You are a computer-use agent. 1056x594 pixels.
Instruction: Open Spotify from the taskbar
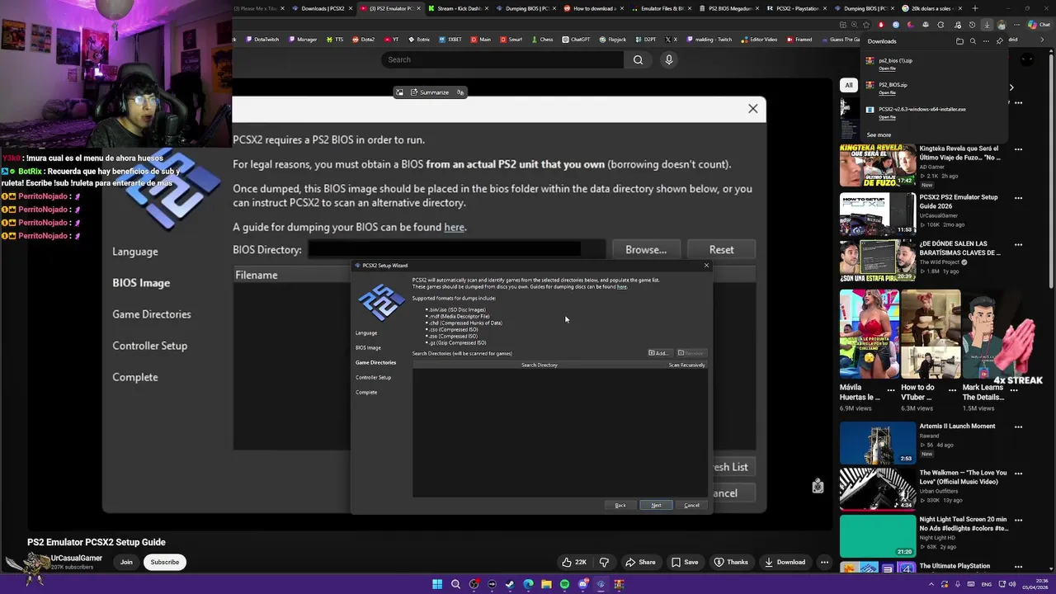pyautogui.click(x=564, y=584)
